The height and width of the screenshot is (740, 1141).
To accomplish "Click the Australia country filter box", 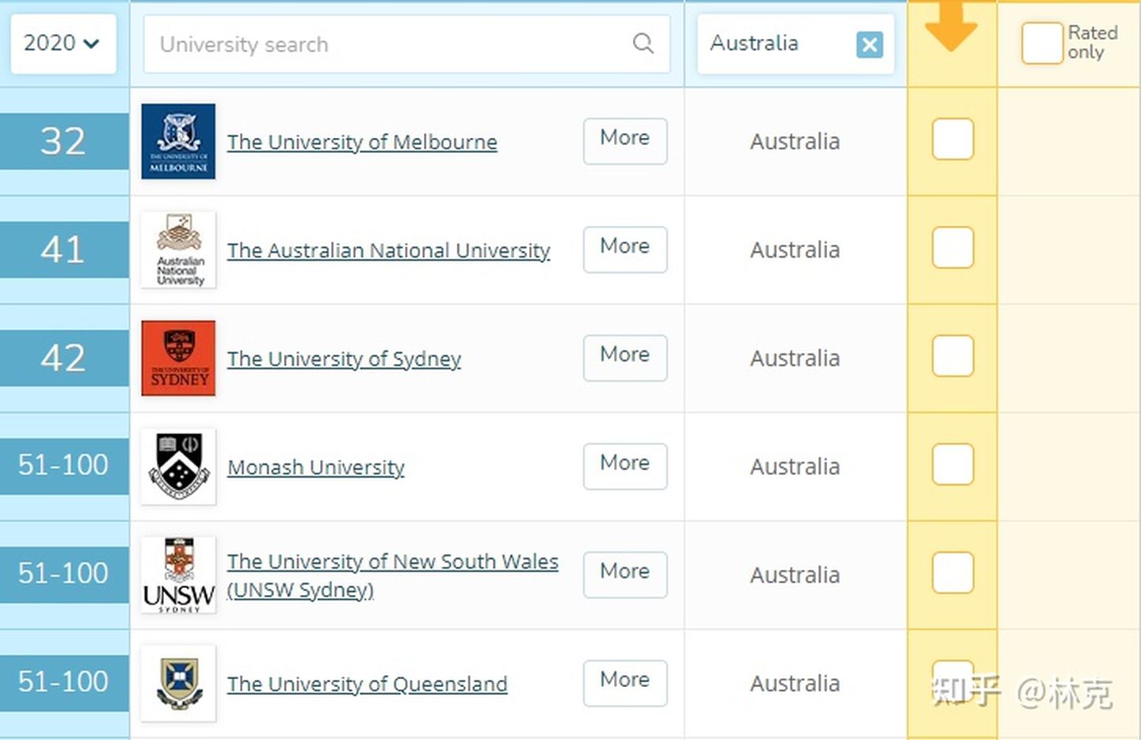I will pyautogui.click(x=796, y=44).
